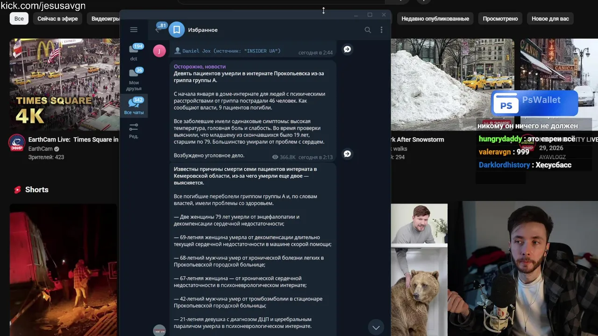Open Осторожно, новости channel name link
The height and width of the screenshot is (336, 598).
[199, 67]
